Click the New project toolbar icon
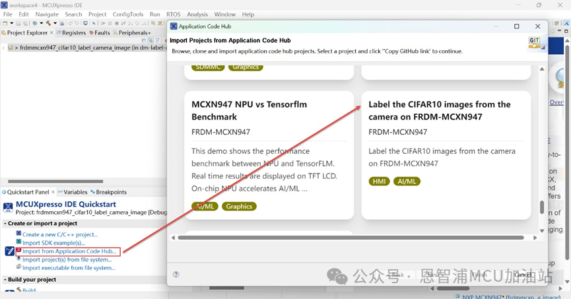The image size is (571, 299). click(5, 23)
